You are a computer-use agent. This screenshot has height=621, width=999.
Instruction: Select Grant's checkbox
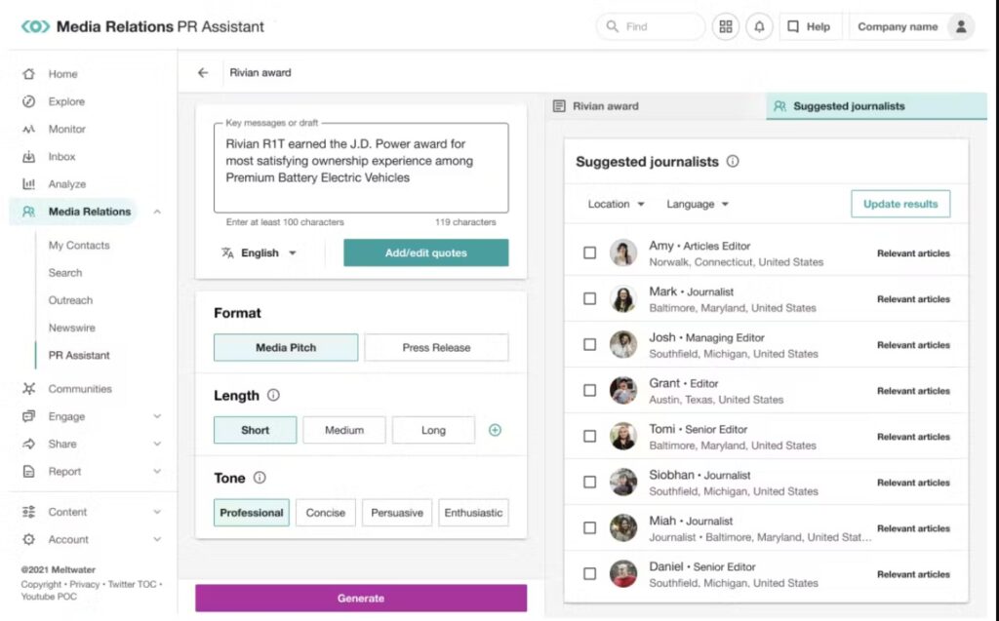[590, 390]
